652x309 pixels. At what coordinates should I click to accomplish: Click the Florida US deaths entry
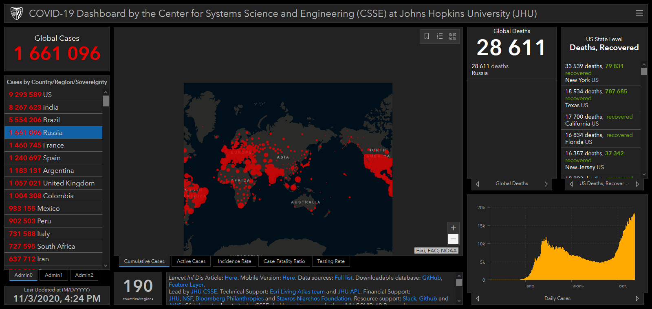[601, 139]
